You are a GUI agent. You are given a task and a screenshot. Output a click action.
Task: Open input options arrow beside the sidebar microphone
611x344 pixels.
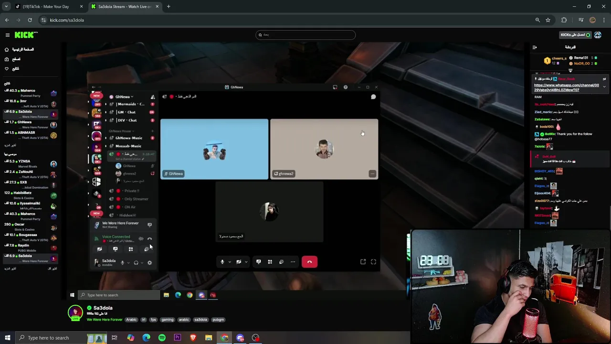[127, 263]
